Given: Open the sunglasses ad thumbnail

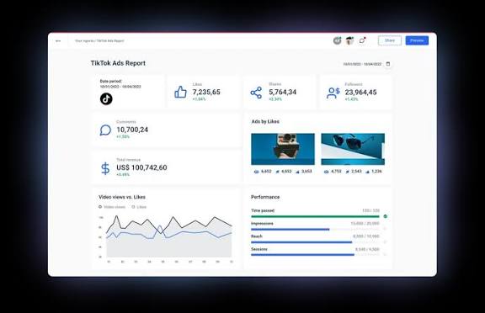Looking at the screenshot, I should pyautogui.click(x=353, y=149).
